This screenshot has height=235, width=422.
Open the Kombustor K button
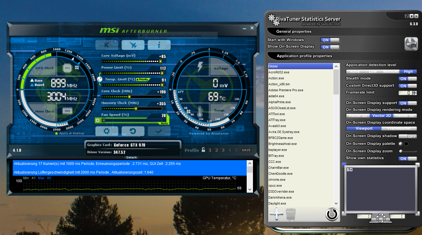click(x=107, y=45)
